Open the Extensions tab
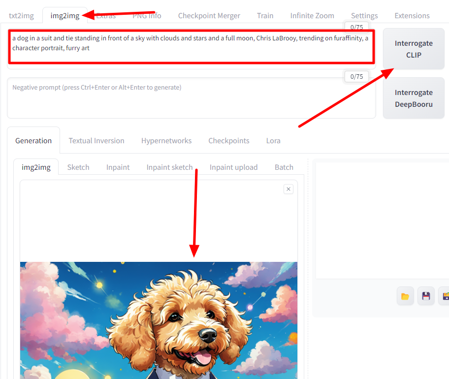Viewport: 449px width, 379px height. (412, 15)
